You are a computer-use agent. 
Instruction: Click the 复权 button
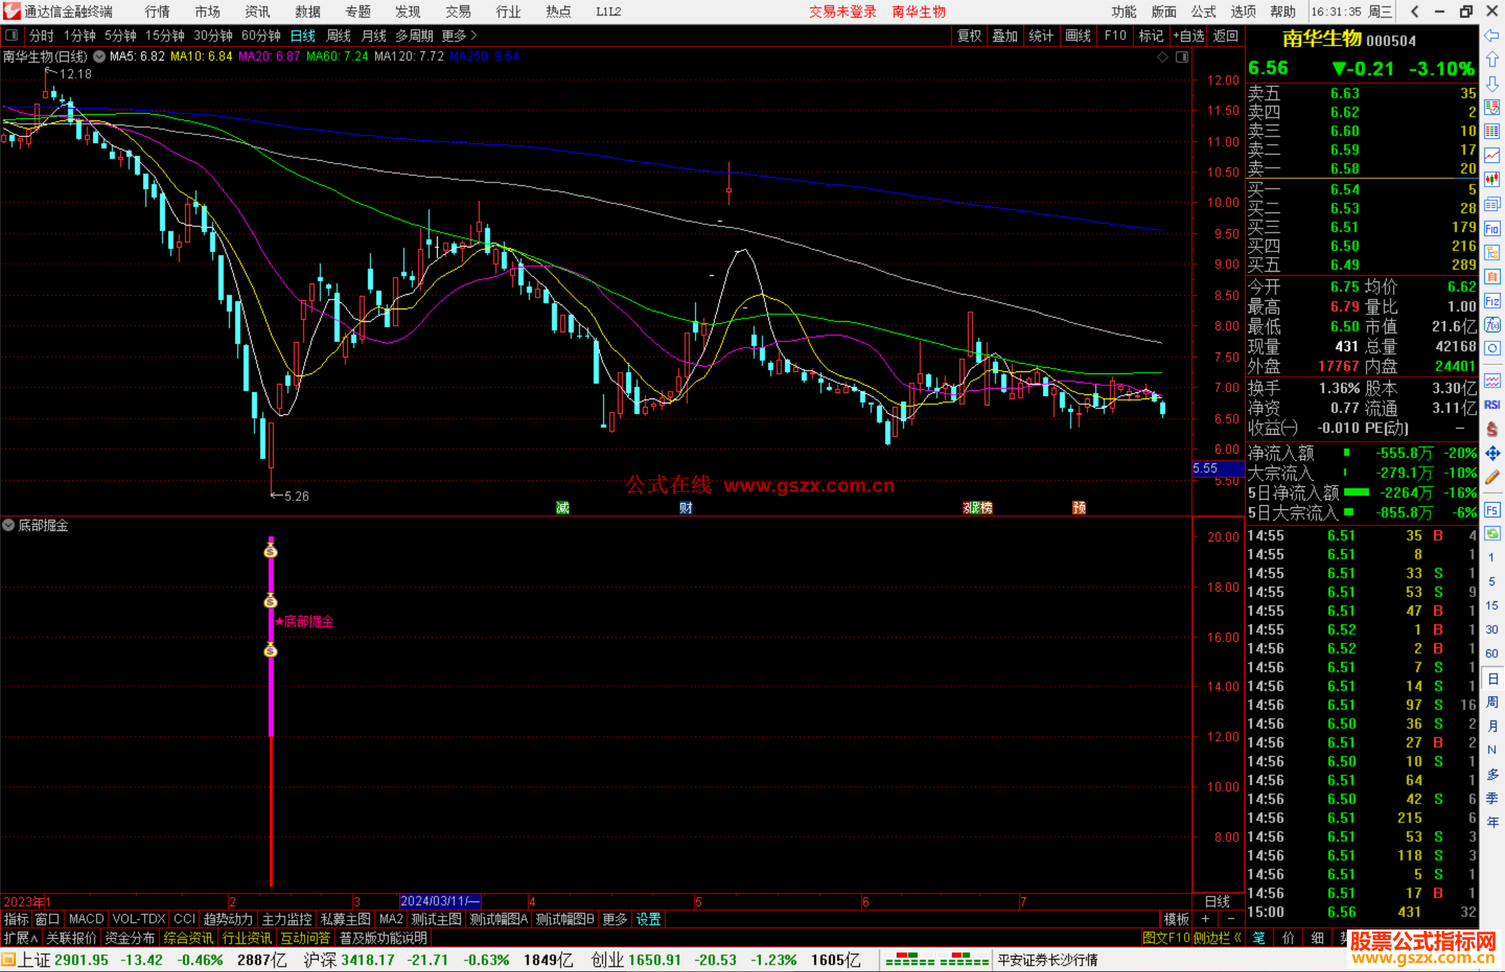(969, 36)
